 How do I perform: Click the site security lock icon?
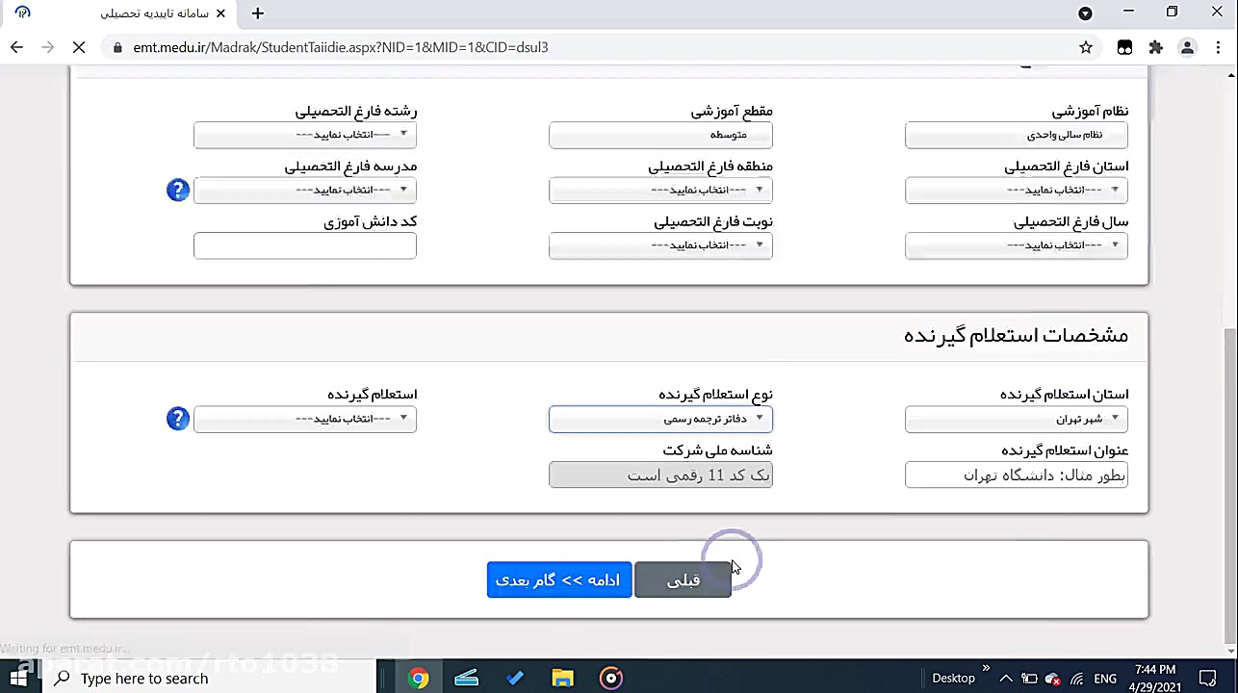[116, 46]
